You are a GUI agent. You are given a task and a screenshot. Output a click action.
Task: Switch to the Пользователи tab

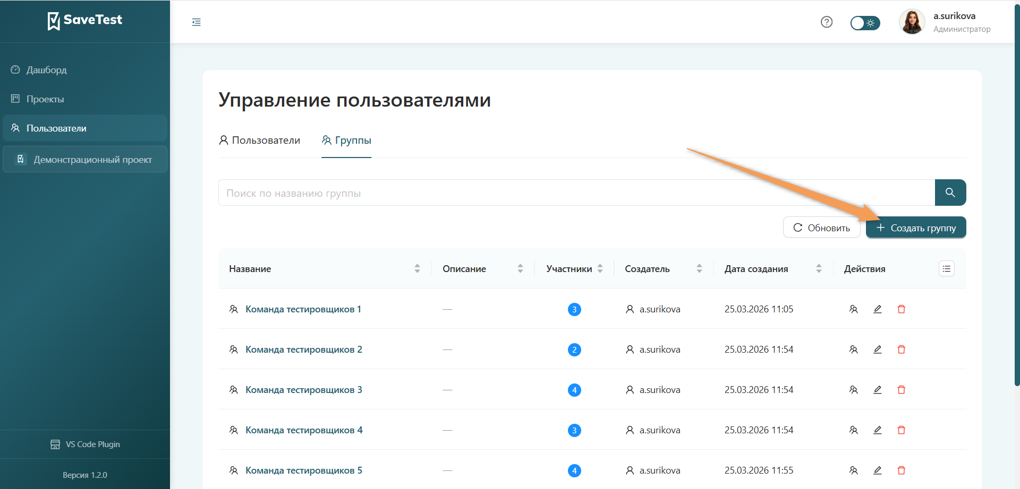[259, 140]
